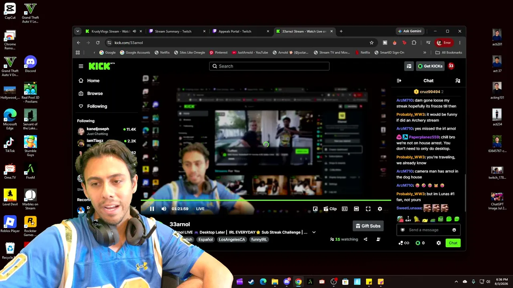Switch the player to theater mode
Viewport: 513px width, 288px height.
click(356, 209)
